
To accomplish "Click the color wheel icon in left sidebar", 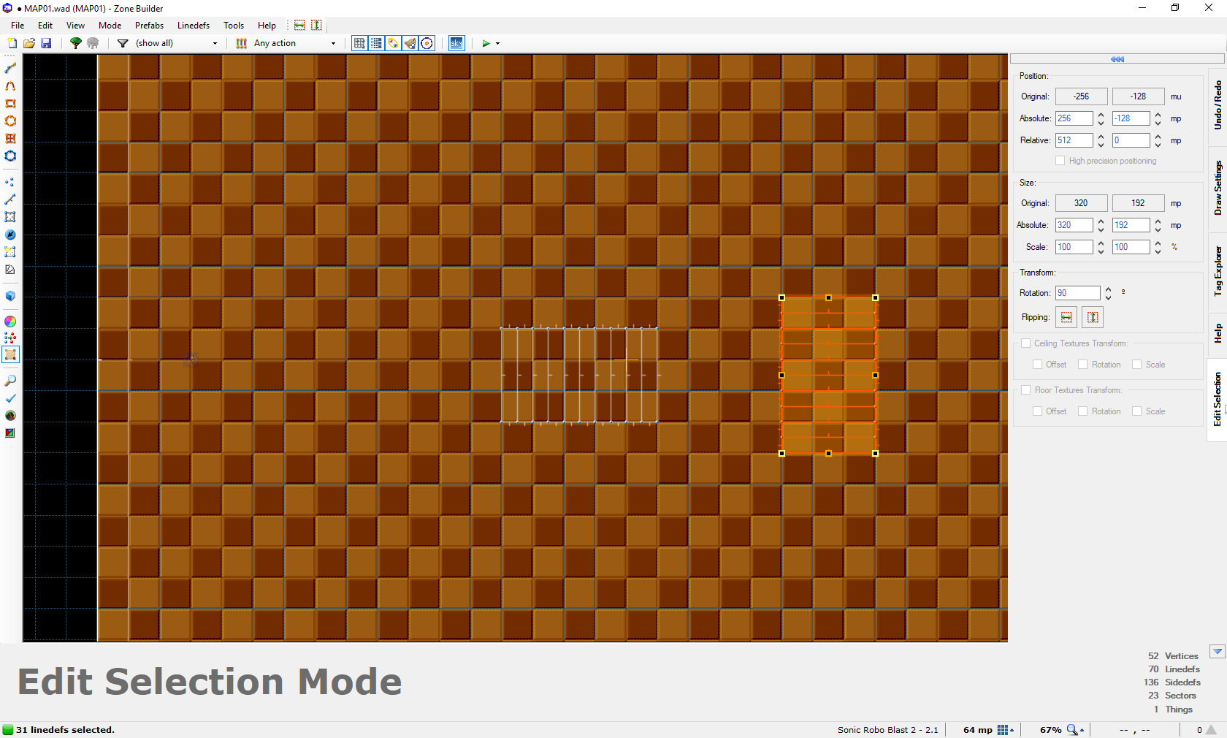I will [x=10, y=322].
